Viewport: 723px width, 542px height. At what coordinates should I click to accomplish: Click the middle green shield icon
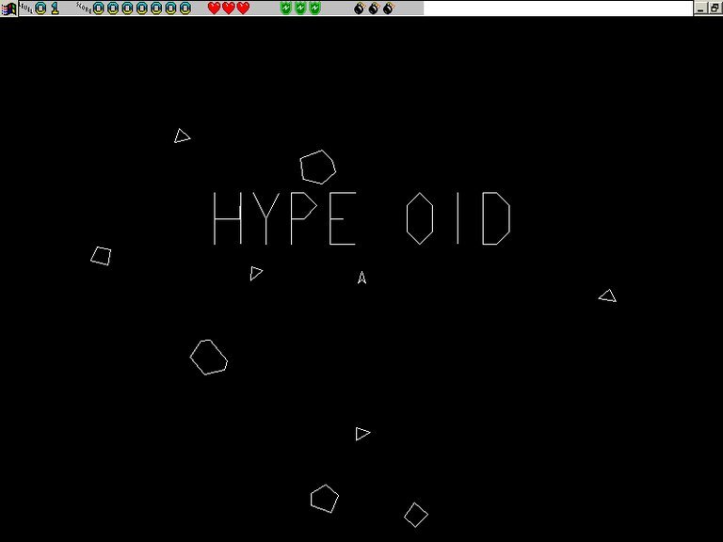[x=300, y=8]
